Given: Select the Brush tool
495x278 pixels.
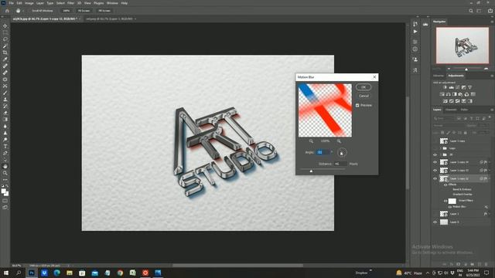Looking at the screenshot, I should [x=5, y=93].
